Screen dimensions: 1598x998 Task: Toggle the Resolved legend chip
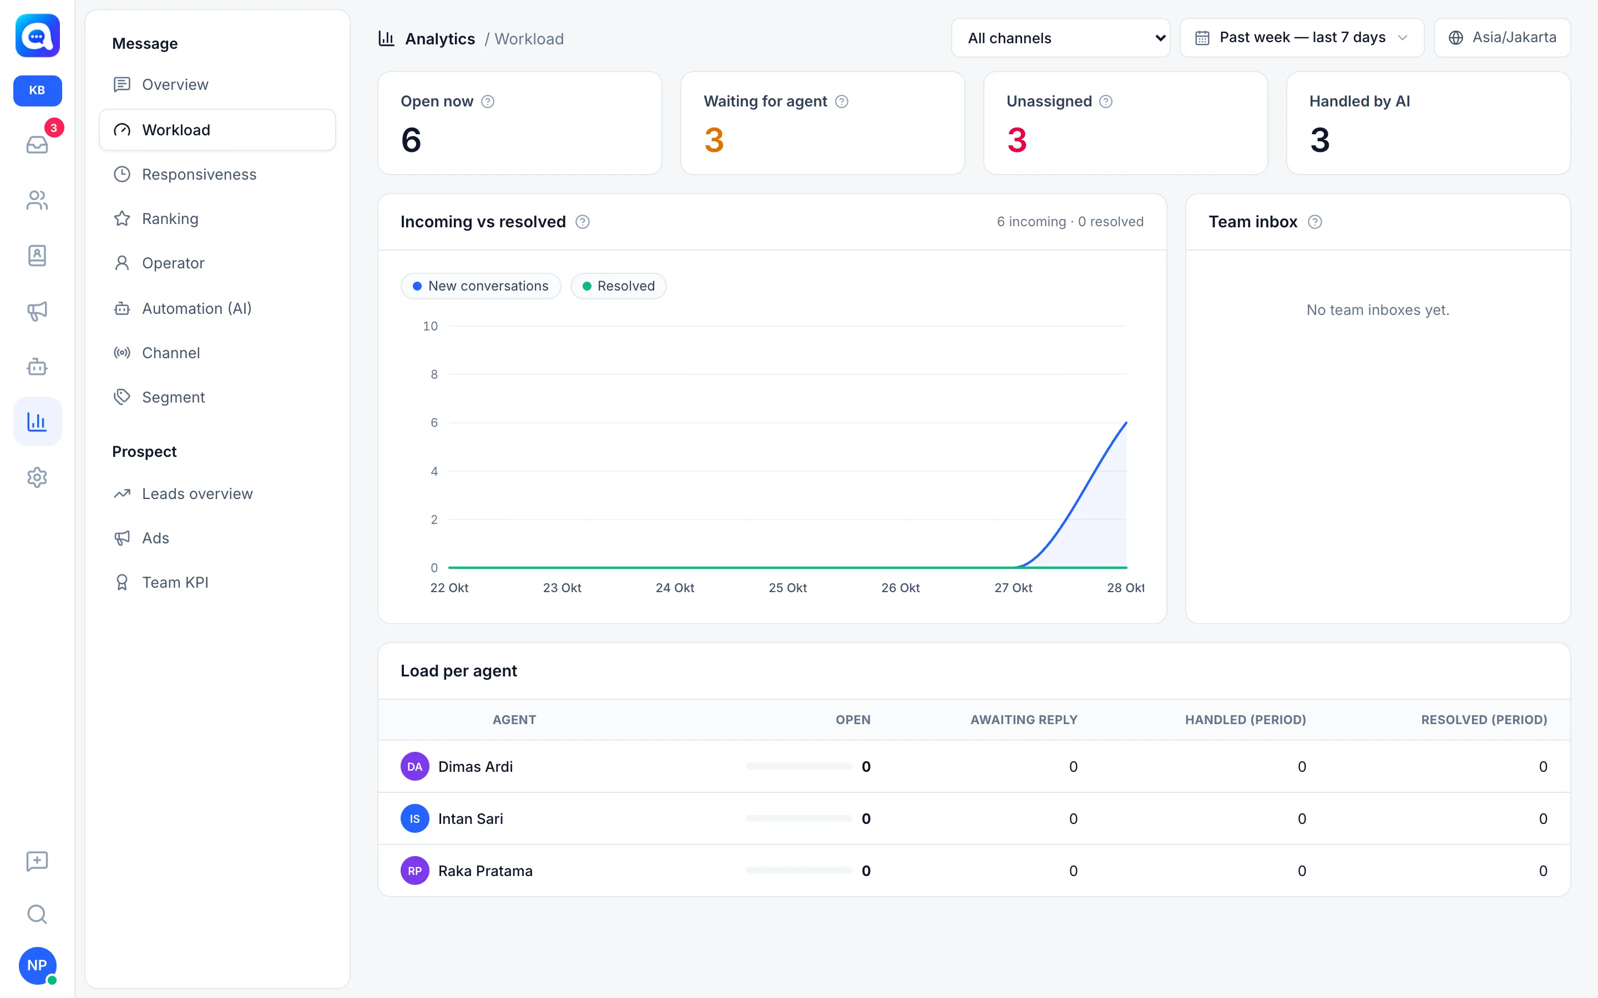pyautogui.click(x=619, y=286)
